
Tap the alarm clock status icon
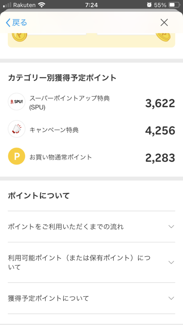coord(149,5)
